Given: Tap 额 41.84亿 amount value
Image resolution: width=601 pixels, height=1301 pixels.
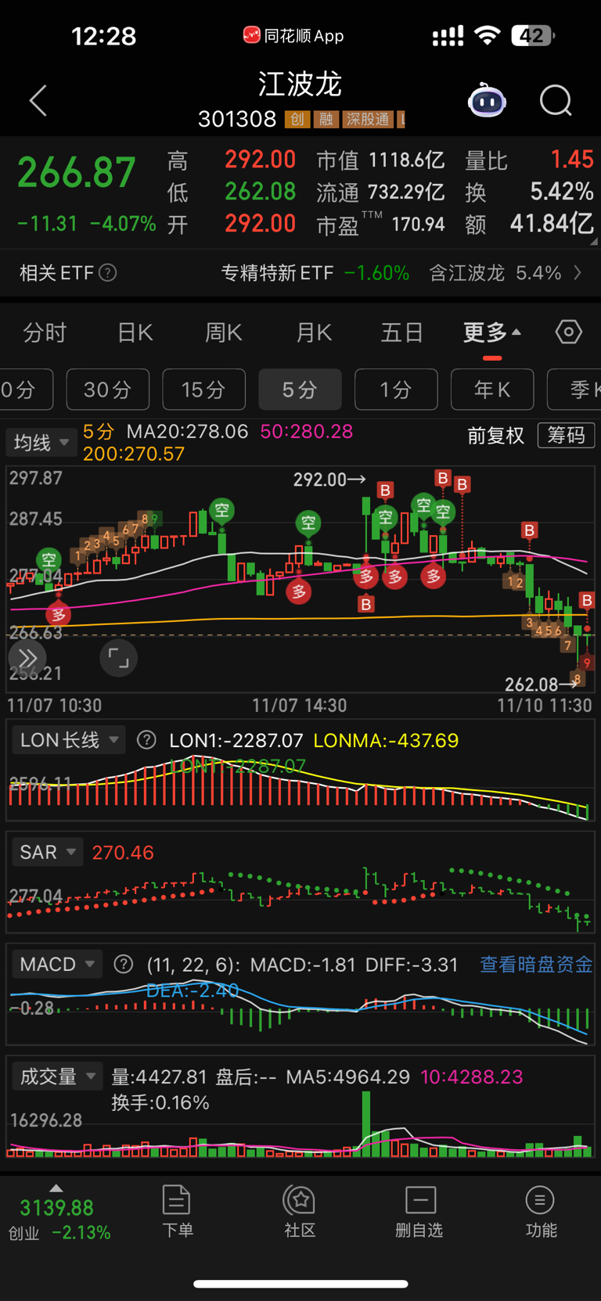Looking at the screenshot, I should (x=552, y=224).
